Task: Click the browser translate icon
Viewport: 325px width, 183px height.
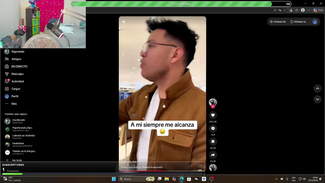Action: point(280,10)
